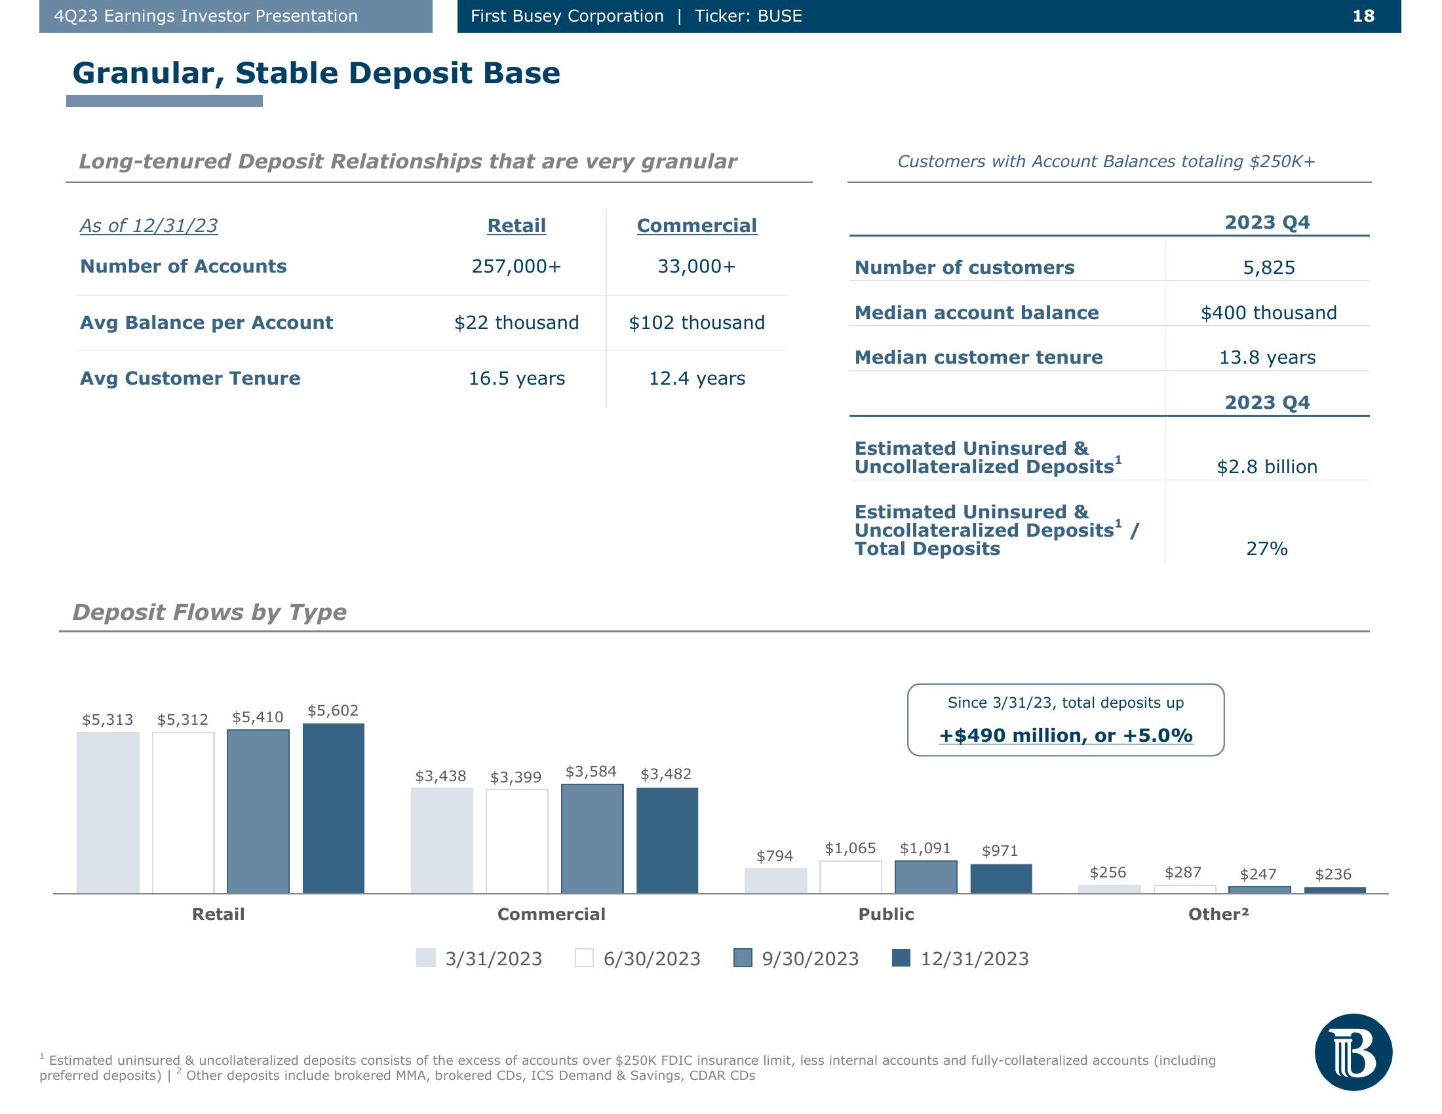
Task: Click the '$102 thousand' average balance cell
Action: pyautogui.click(x=697, y=322)
